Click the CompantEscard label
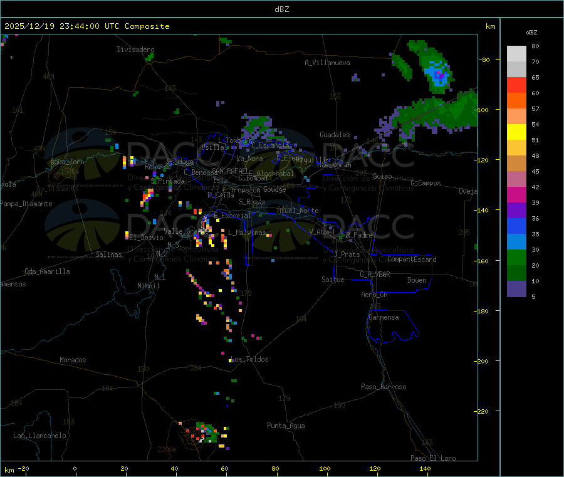 tap(412, 259)
